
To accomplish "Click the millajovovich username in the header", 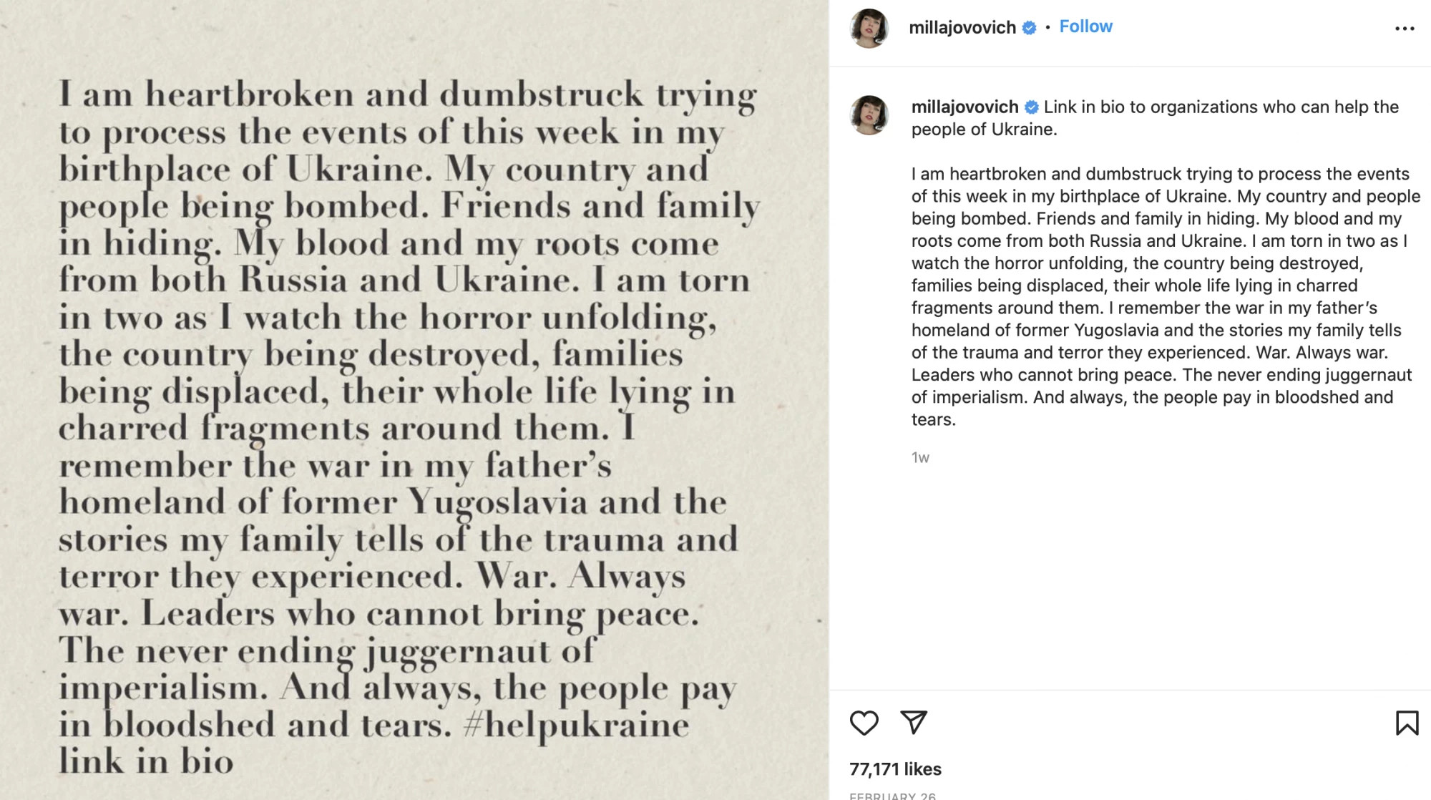I will tap(962, 28).
